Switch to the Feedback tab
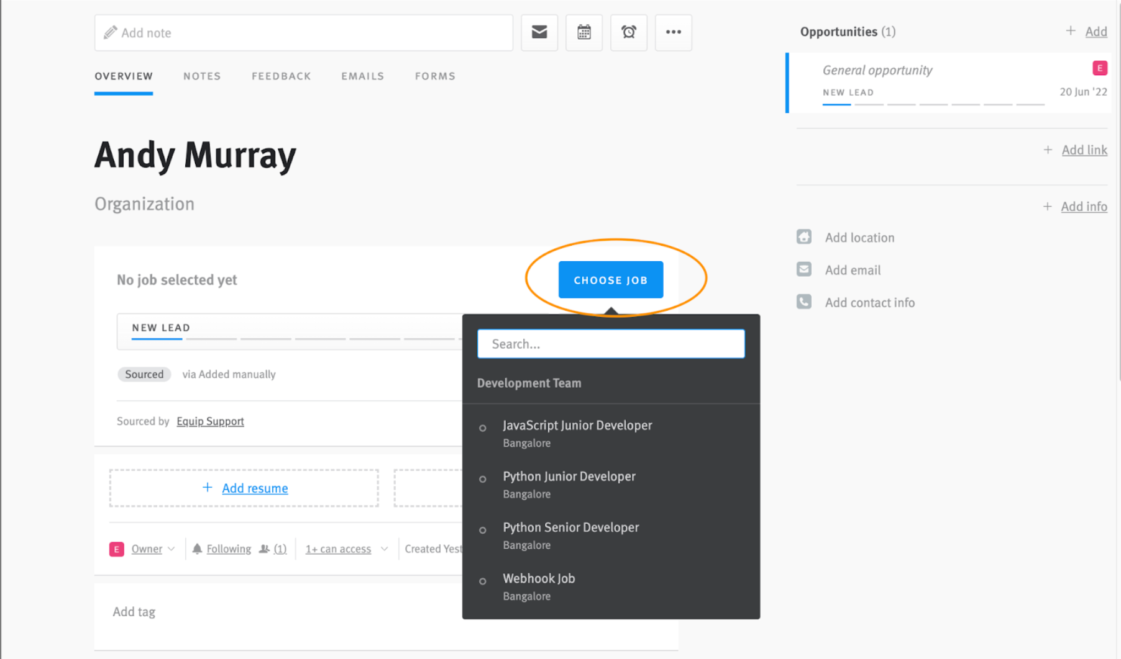The height and width of the screenshot is (659, 1121). coord(281,76)
